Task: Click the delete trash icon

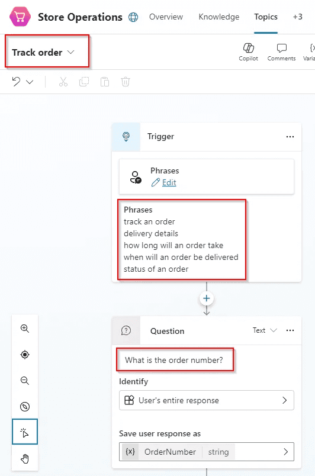Action: pos(126,82)
